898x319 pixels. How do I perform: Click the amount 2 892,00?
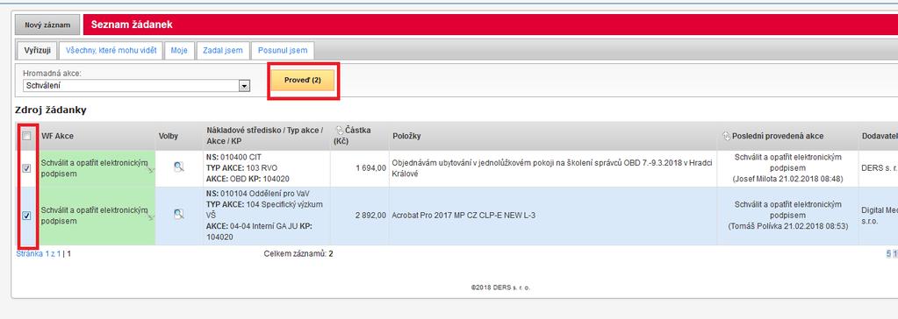(370, 216)
